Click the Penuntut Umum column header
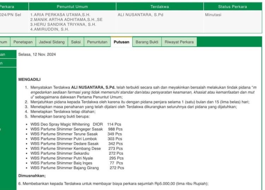This screenshot has width=265, height=190. (72, 7)
